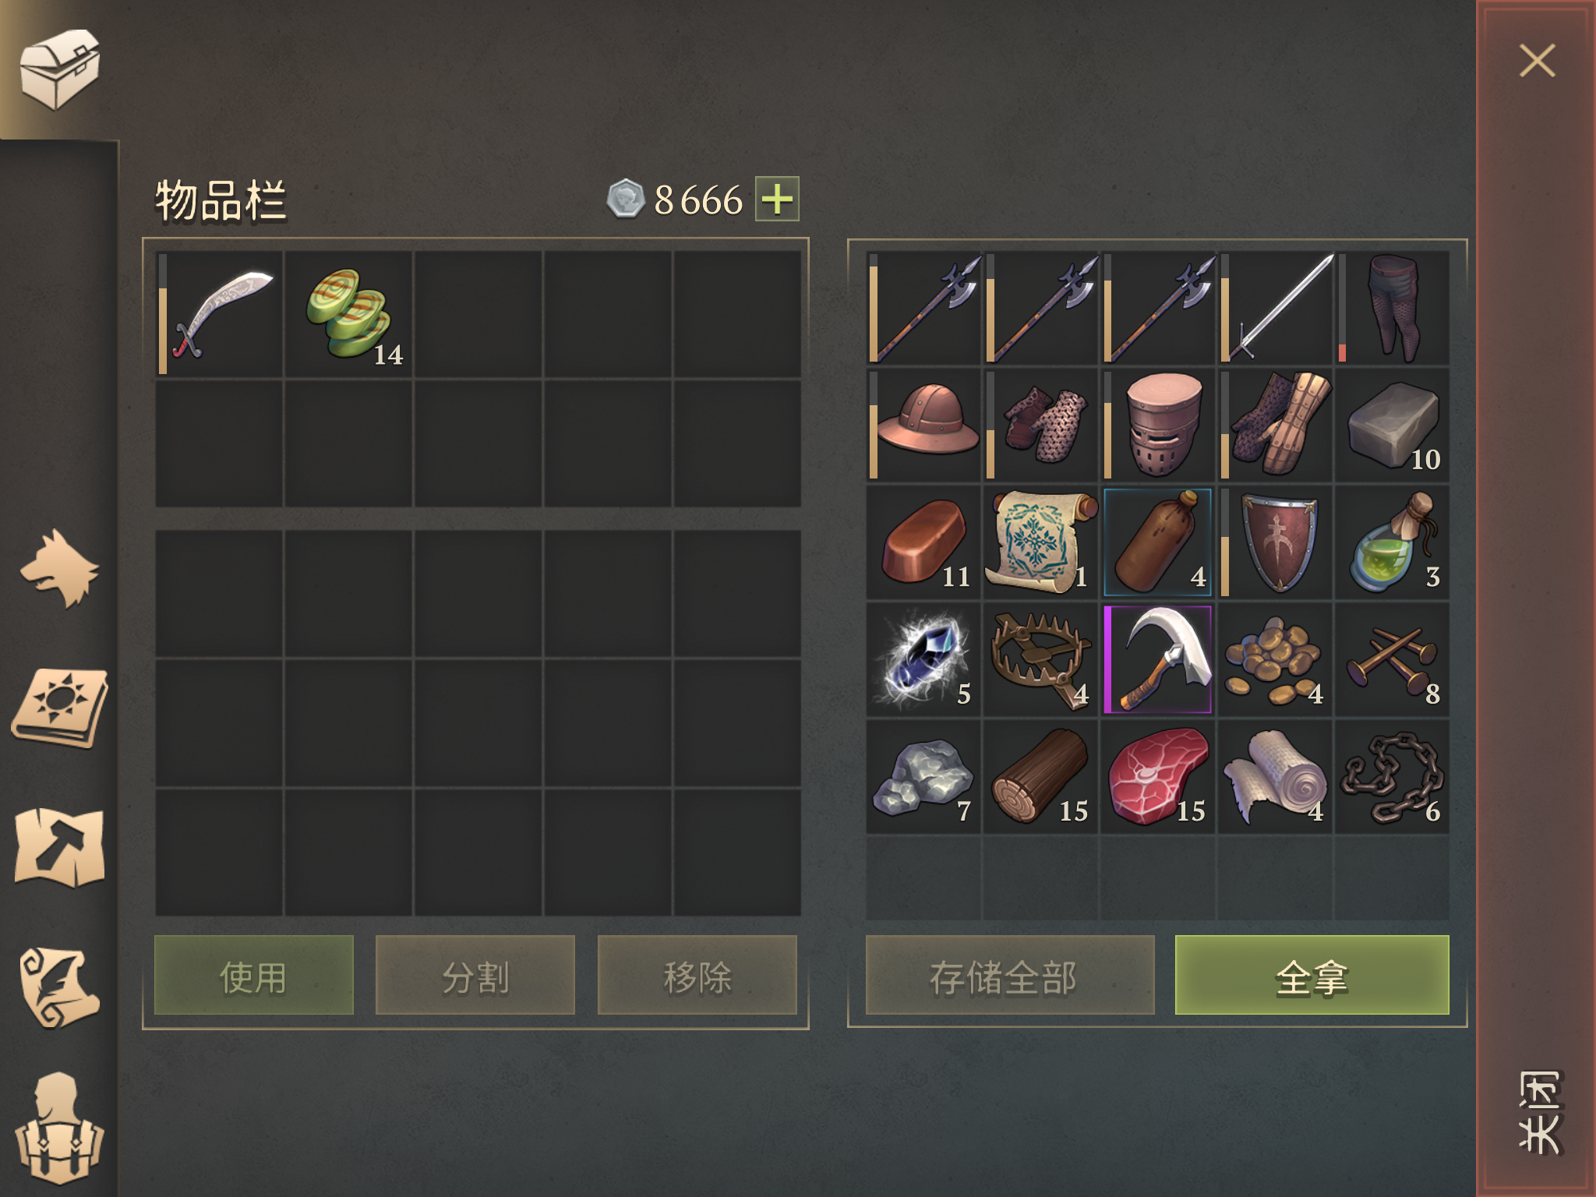
Task: Open the wolf companion sidebar icon
Action: [59, 568]
